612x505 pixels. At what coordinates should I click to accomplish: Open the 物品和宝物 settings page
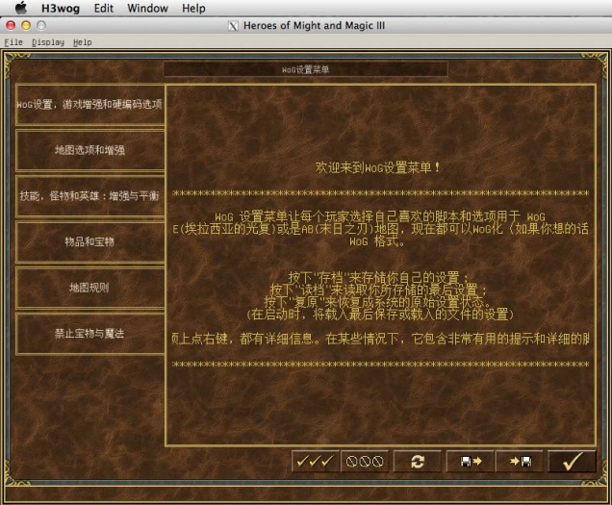point(89,241)
